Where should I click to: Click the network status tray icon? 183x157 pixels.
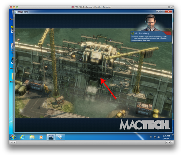click(155, 137)
